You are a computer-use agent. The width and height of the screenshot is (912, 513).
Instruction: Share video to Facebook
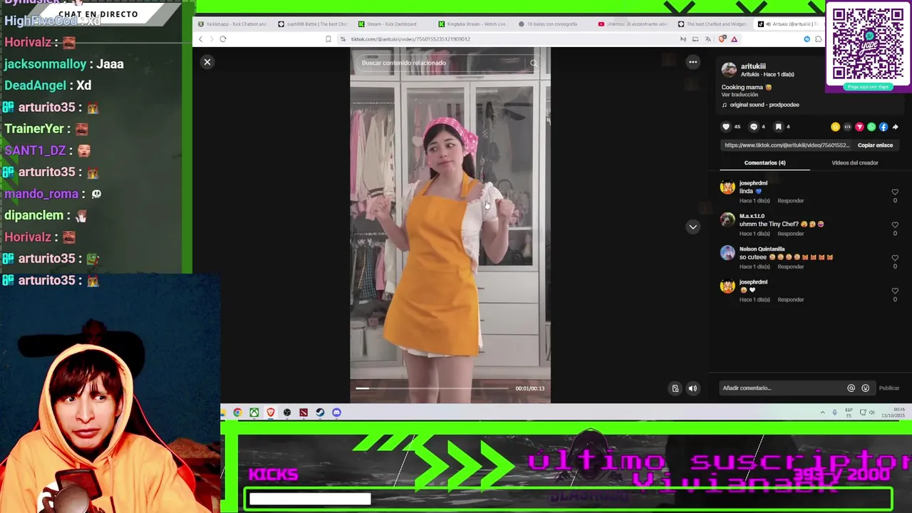883,127
